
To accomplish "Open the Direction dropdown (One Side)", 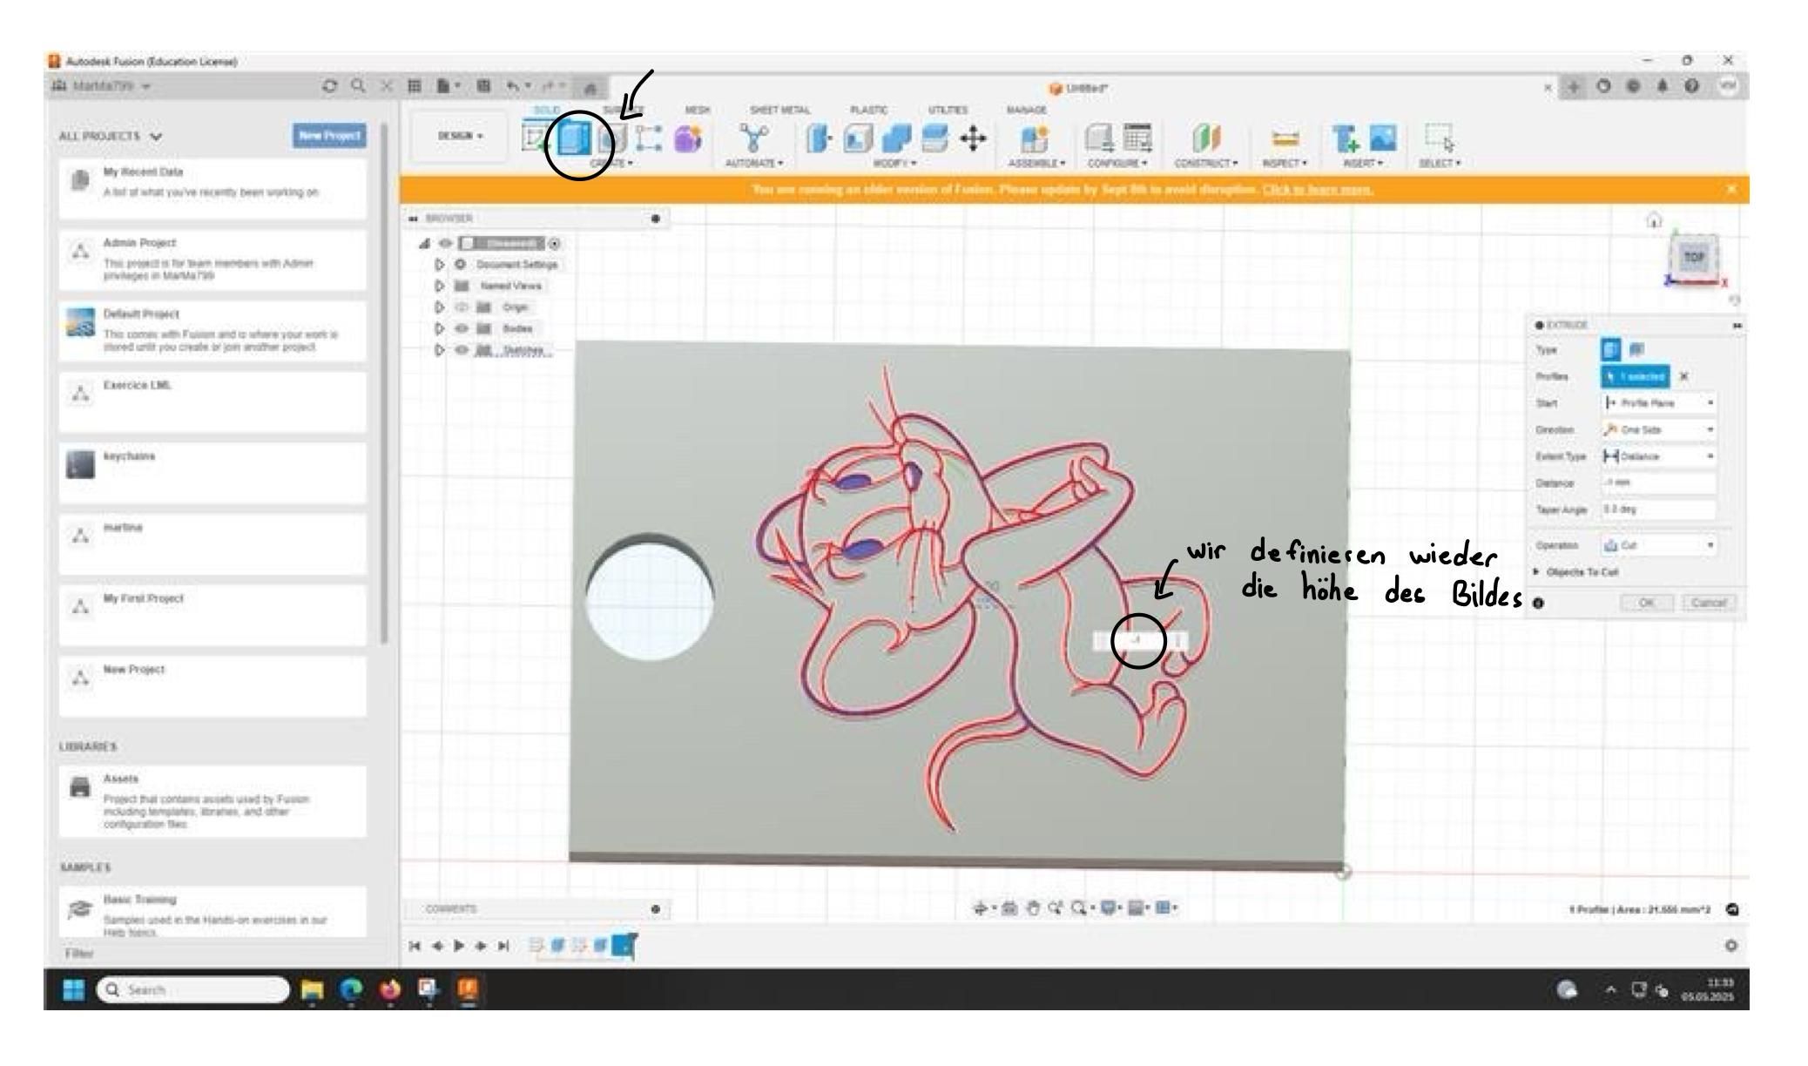I will (1659, 430).
